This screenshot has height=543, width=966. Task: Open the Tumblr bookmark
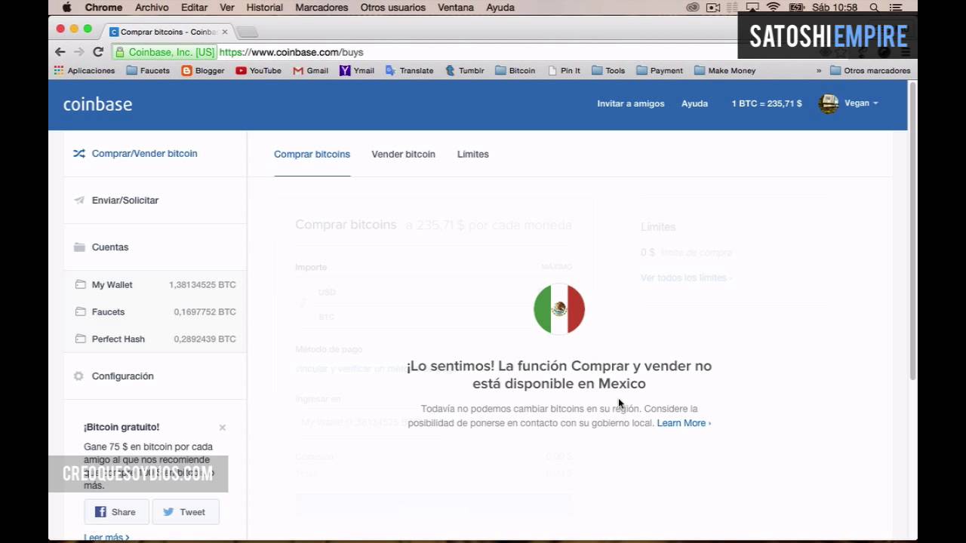coord(464,70)
